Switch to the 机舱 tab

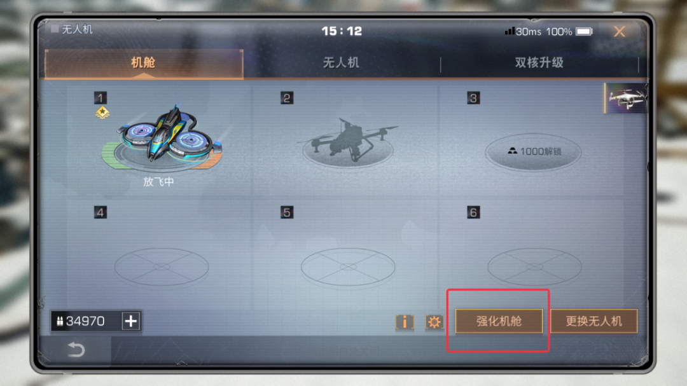coord(144,63)
